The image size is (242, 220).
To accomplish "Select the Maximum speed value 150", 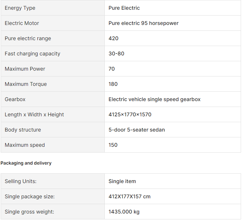I will point(113,145).
